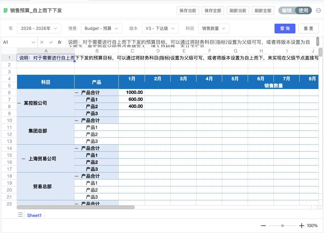Open the more options ellipsis menu

tap(318, 10)
